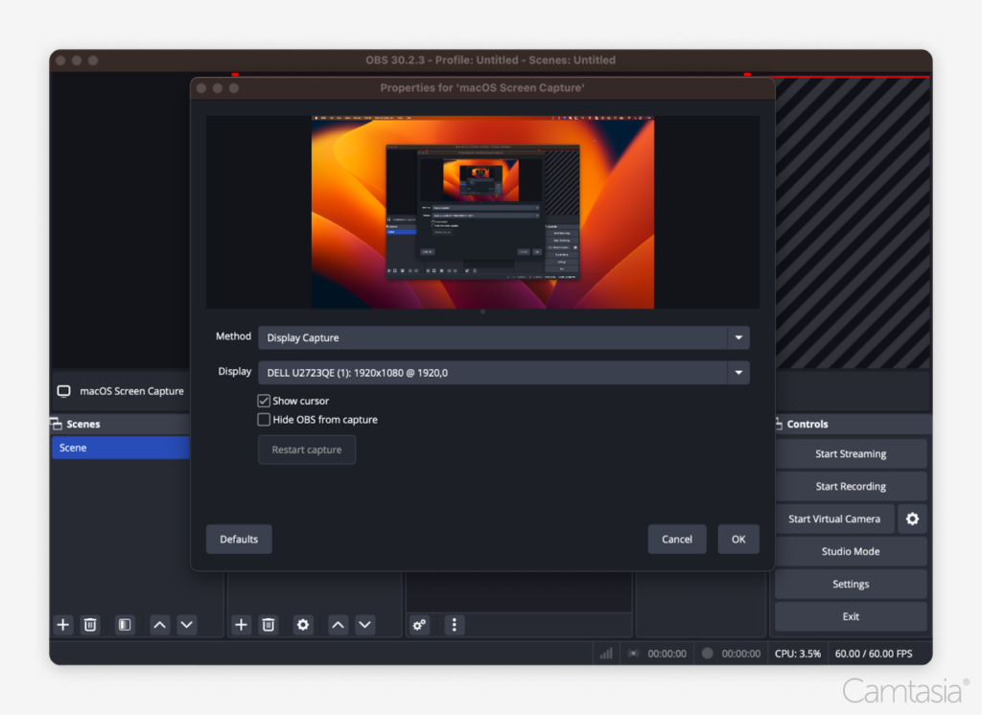Open the Display dropdown arrow
The width and height of the screenshot is (982, 715).
coord(738,373)
